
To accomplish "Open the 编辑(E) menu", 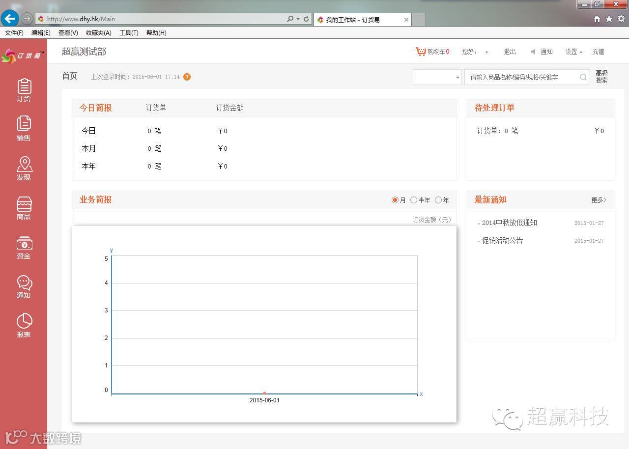I will pyautogui.click(x=41, y=33).
